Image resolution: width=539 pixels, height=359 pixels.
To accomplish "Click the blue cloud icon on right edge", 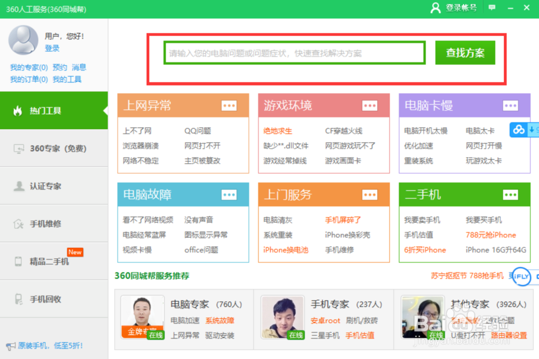I will pos(519,130).
